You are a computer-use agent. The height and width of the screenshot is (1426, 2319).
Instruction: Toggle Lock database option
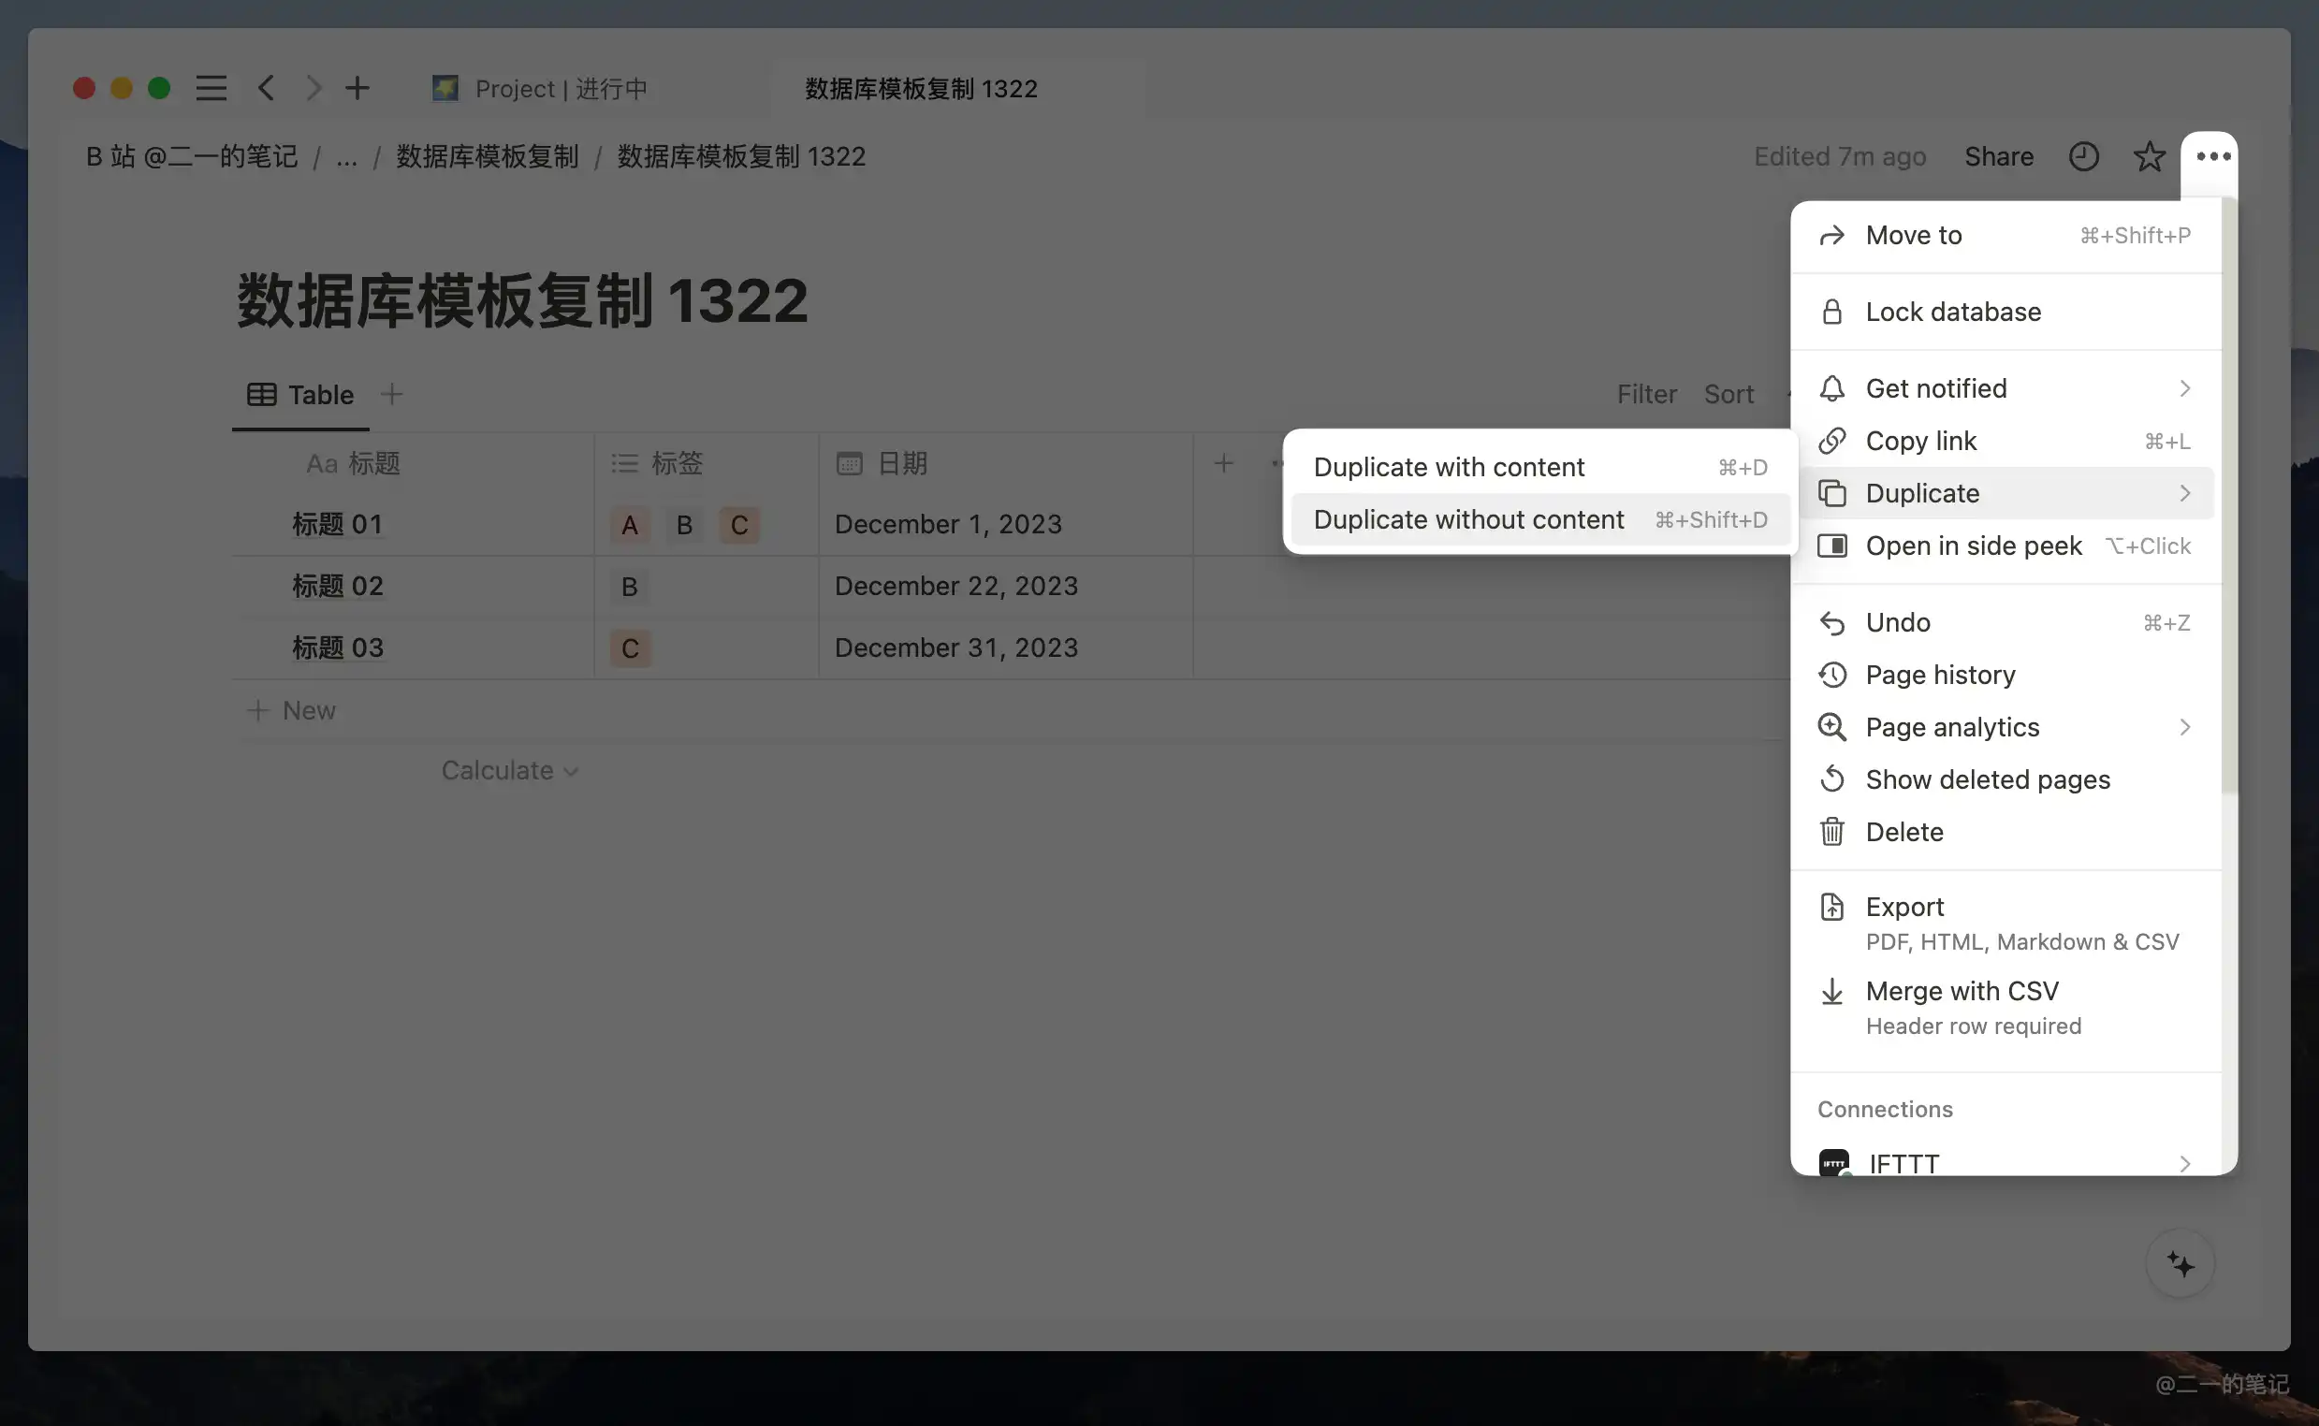click(1952, 313)
